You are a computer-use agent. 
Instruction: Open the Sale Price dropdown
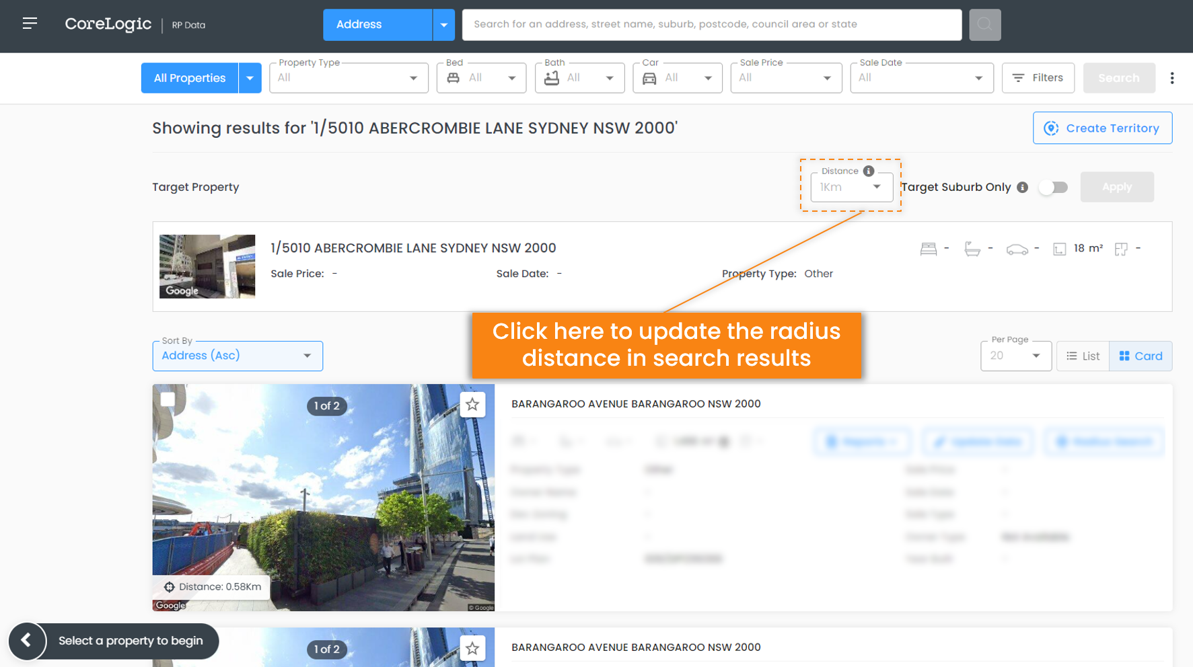pyautogui.click(x=786, y=78)
